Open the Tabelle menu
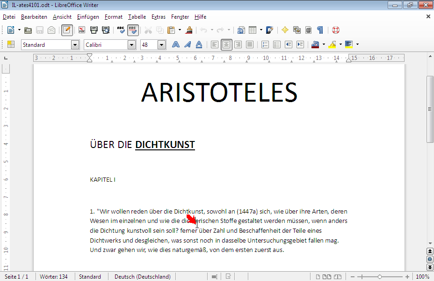 pyautogui.click(x=137, y=17)
